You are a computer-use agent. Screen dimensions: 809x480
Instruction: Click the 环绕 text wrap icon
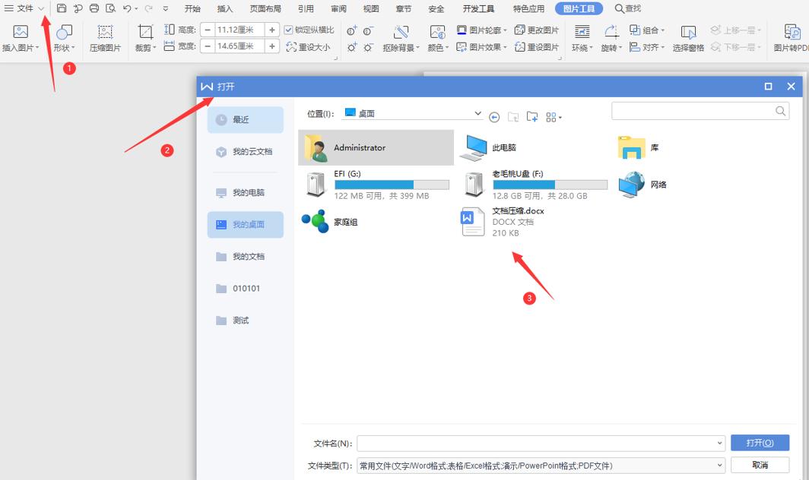pos(582,32)
